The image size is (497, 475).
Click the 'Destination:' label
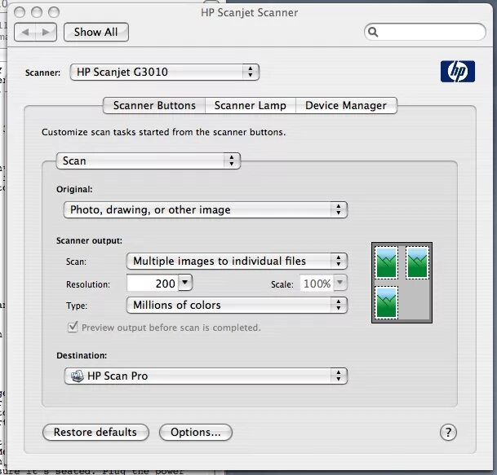tap(82, 355)
